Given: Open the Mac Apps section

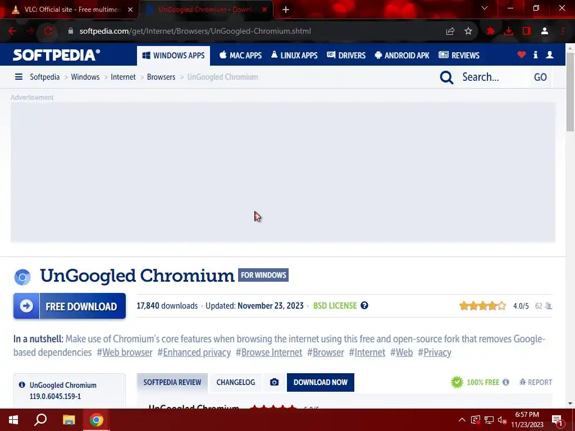Looking at the screenshot, I should tap(240, 56).
